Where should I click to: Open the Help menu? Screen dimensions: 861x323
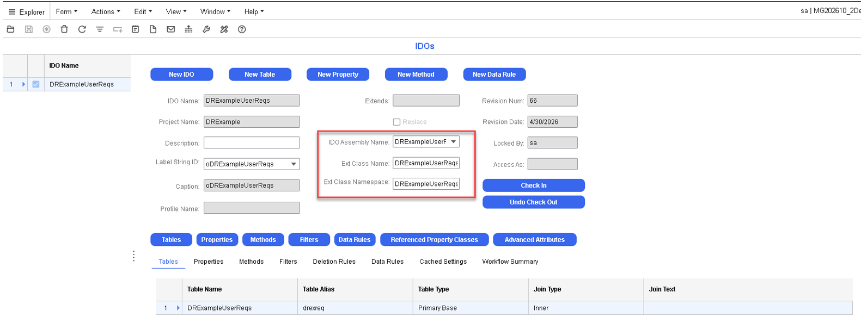click(x=254, y=11)
